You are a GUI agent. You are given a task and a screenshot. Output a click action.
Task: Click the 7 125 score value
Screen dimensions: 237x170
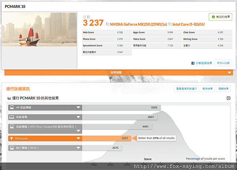pos(170,46)
